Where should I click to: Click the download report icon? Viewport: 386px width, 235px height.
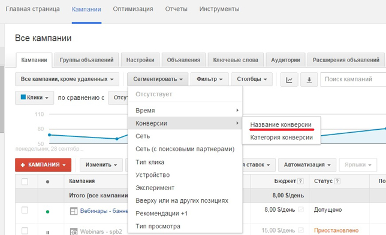point(309,80)
